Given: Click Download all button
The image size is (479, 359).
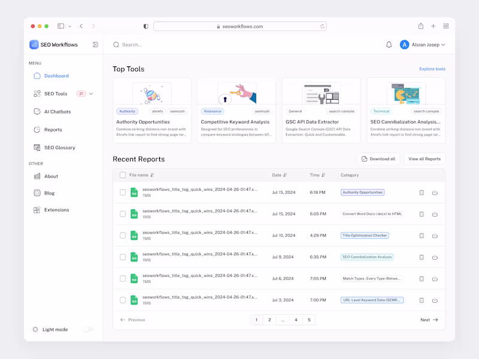Looking at the screenshot, I should coord(378,159).
